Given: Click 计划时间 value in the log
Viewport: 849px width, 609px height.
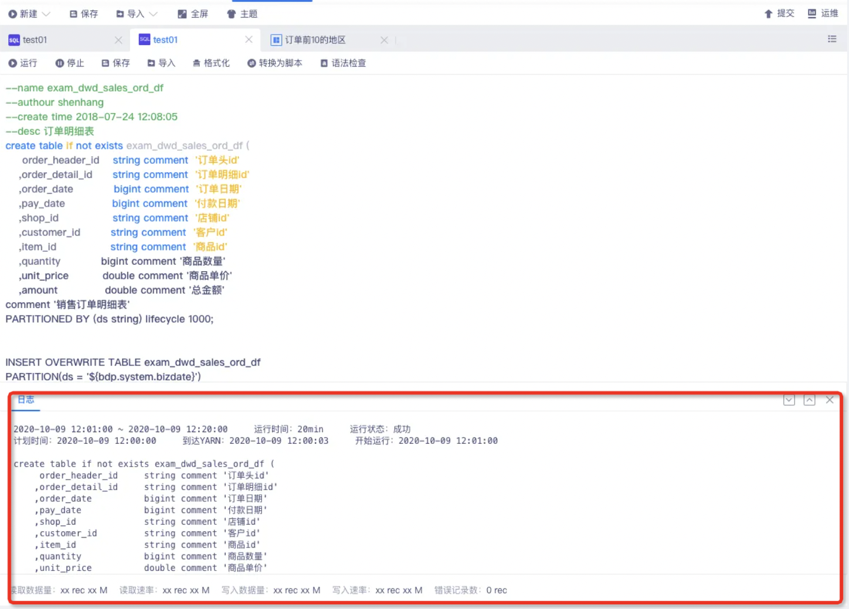Looking at the screenshot, I should click(x=107, y=441).
